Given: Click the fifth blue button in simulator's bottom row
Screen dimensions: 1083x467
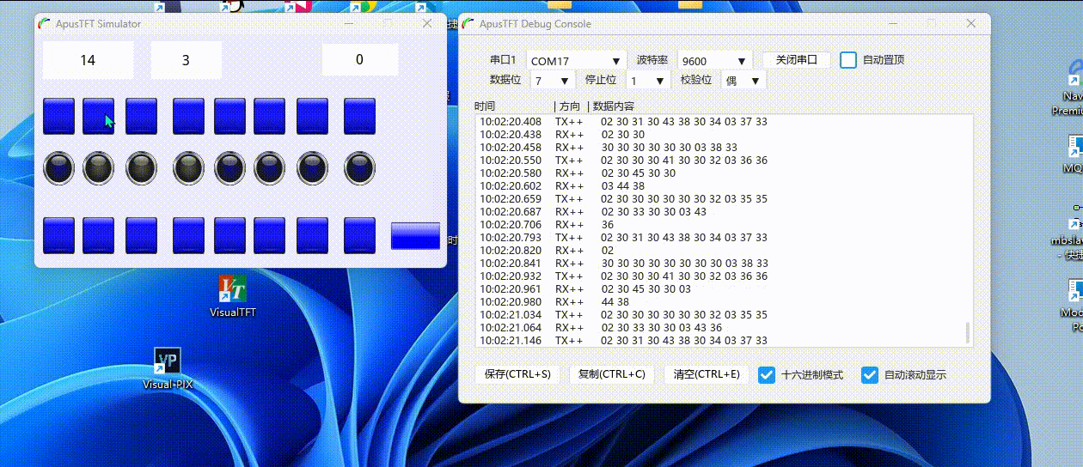Looking at the screenshot, I should 229,235.
